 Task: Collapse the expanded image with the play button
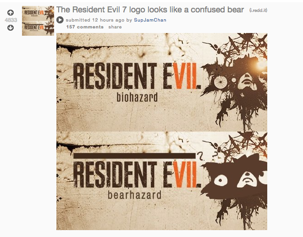(x=60, y=20)
